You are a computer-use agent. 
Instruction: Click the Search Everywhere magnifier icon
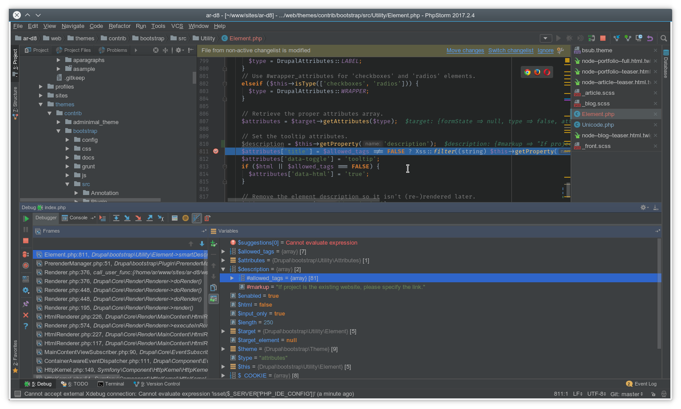(664, 39)
